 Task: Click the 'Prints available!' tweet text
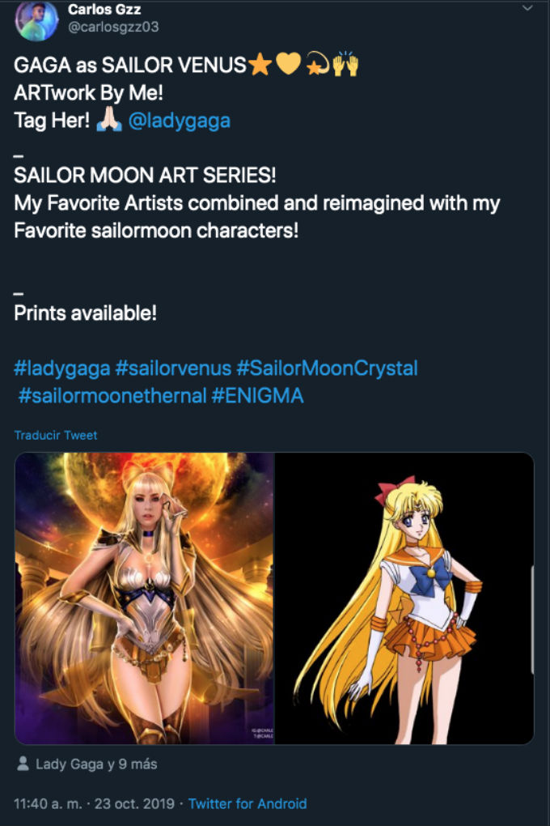[85, 313]
